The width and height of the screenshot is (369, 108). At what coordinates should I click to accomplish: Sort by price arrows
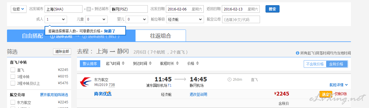point(197,64)
